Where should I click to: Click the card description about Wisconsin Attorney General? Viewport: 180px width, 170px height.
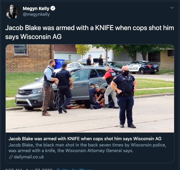[x=87, y=148]
